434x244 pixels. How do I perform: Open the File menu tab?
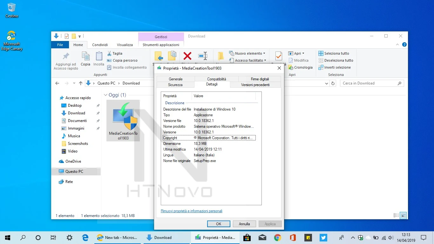point(60,45)
